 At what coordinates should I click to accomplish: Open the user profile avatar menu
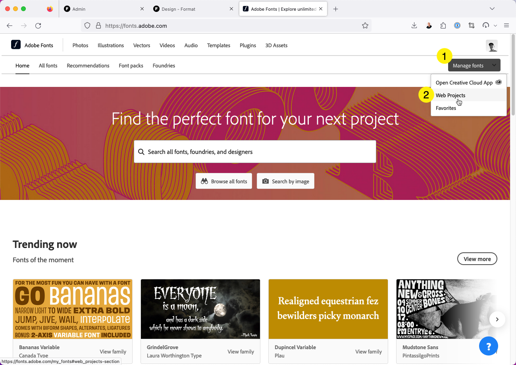tap(492, 46)
